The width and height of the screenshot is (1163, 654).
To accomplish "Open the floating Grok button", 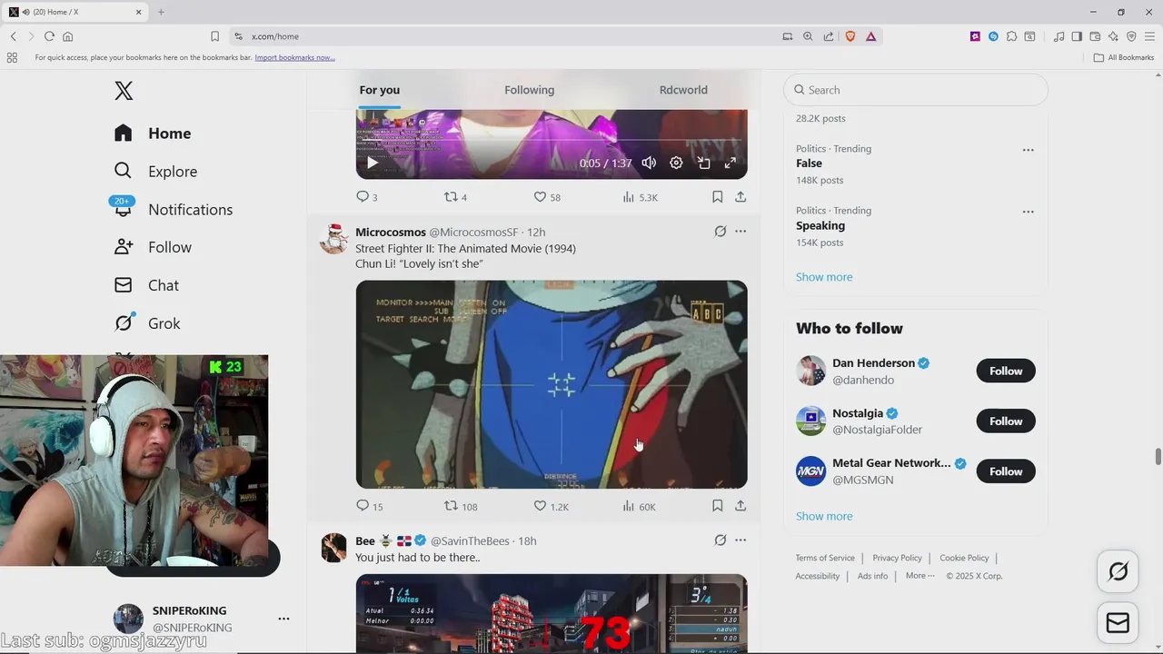I will tap(1118, 571).
